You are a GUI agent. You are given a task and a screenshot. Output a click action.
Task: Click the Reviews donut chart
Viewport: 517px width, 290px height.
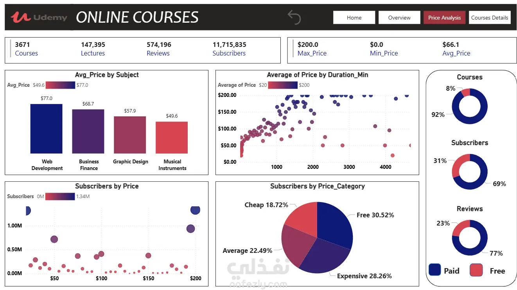coord(469,238)
